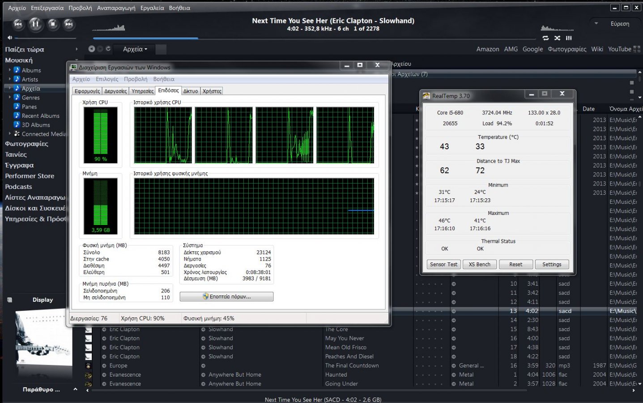This screenshot has height=403, width=643.
Task: Expand the Genres tree node
Action: 10,97
